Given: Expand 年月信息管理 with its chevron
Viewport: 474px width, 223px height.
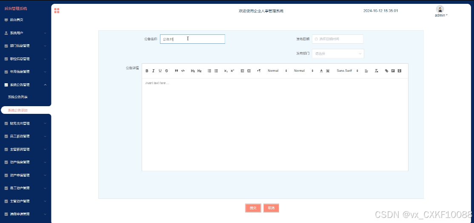Looking at the screenshot, I should click(46, 72).
